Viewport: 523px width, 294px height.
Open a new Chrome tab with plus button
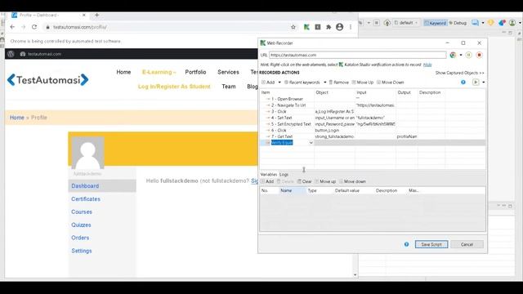(96, 15)
